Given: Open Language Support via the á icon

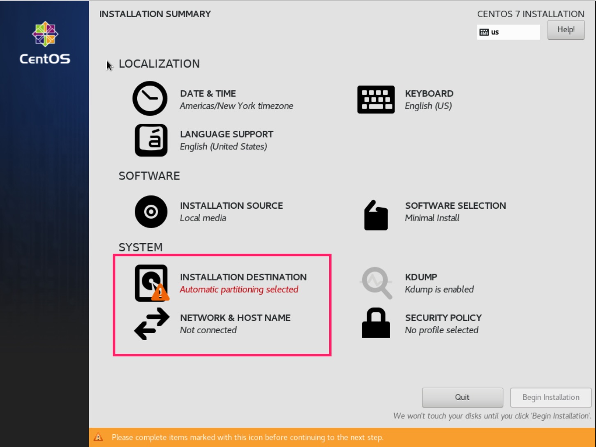Looking at the screenshot, I should (x=151, y=140).
